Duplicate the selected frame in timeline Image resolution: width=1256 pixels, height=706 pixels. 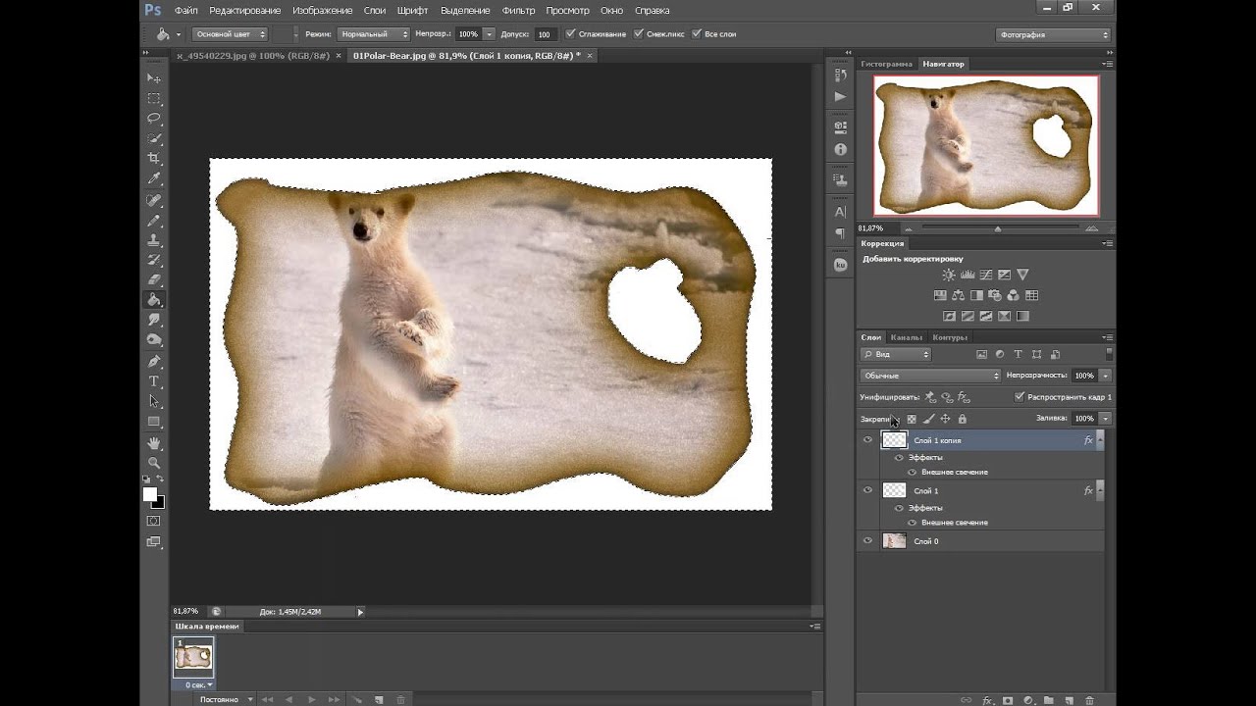(x=379, y=700)
